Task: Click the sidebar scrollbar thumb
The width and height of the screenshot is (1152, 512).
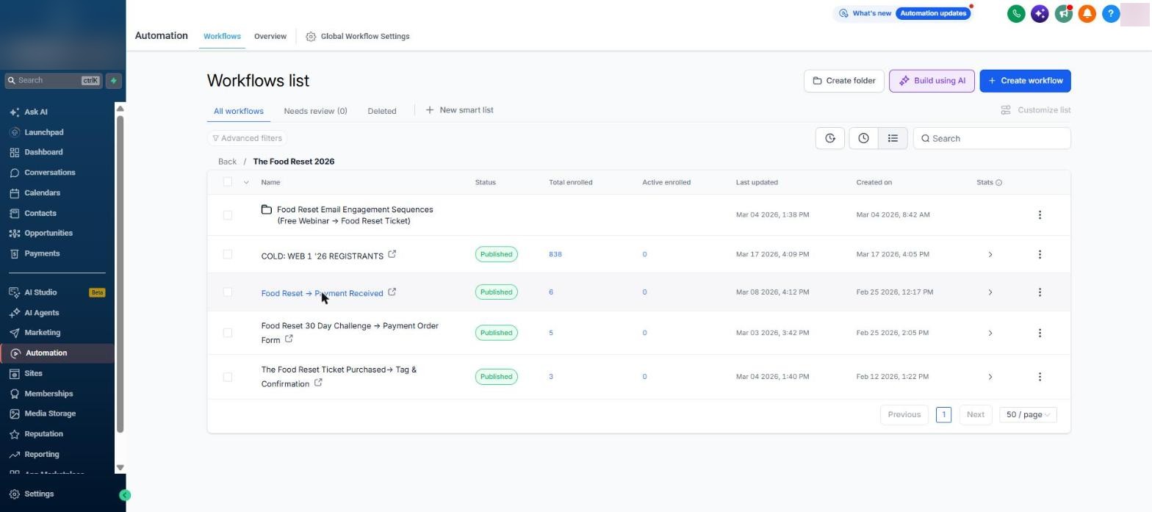Action: coord(120,273)
